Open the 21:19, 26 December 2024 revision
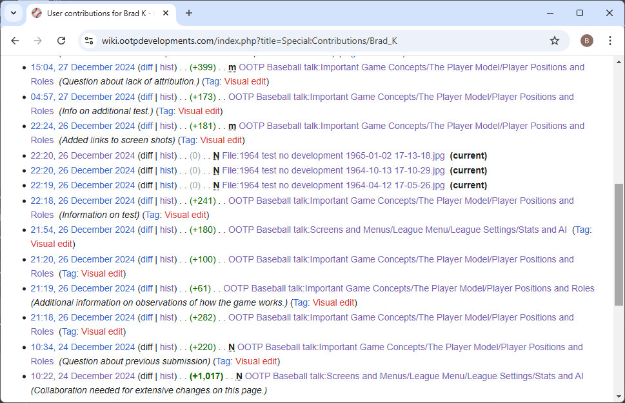Screen dimensions: 625x403 [x=83, y=289]
